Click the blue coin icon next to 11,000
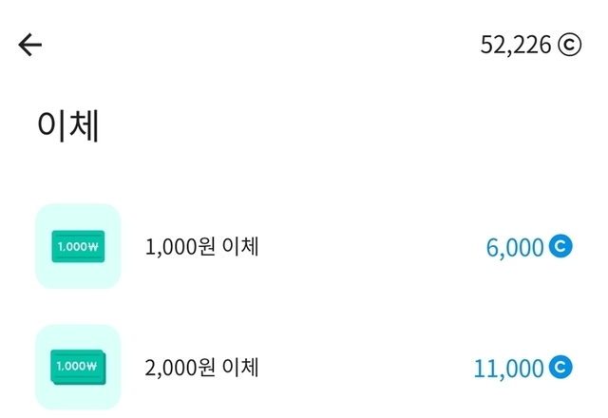 pyautogui.click(x=560, y=367)
